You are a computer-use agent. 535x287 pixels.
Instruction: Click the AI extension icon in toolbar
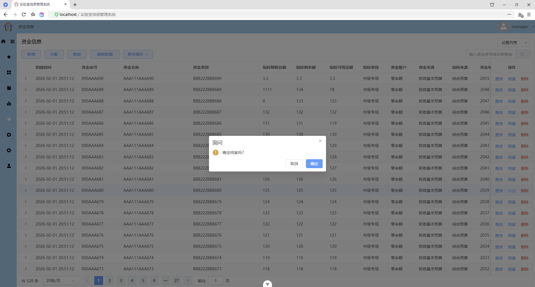coord(42,15)
